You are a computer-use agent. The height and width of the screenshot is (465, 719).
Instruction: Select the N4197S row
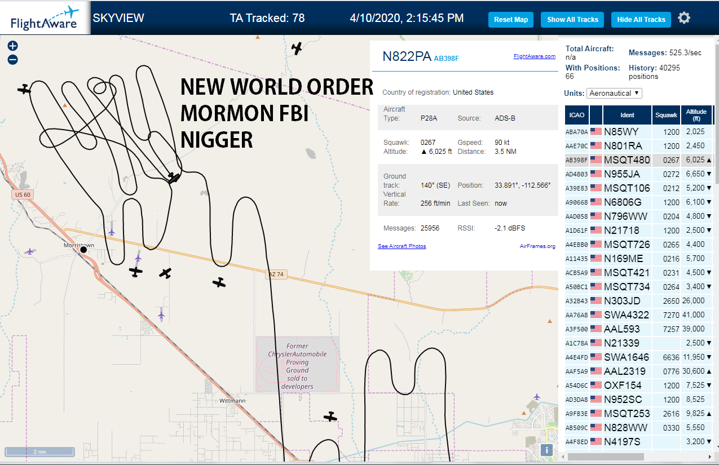click(x=639, y=442)
